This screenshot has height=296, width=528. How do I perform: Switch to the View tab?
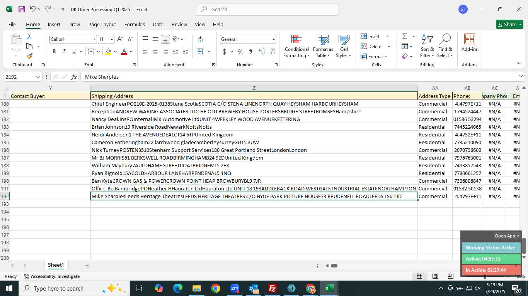pyautogui.click(x=200, y=24)
